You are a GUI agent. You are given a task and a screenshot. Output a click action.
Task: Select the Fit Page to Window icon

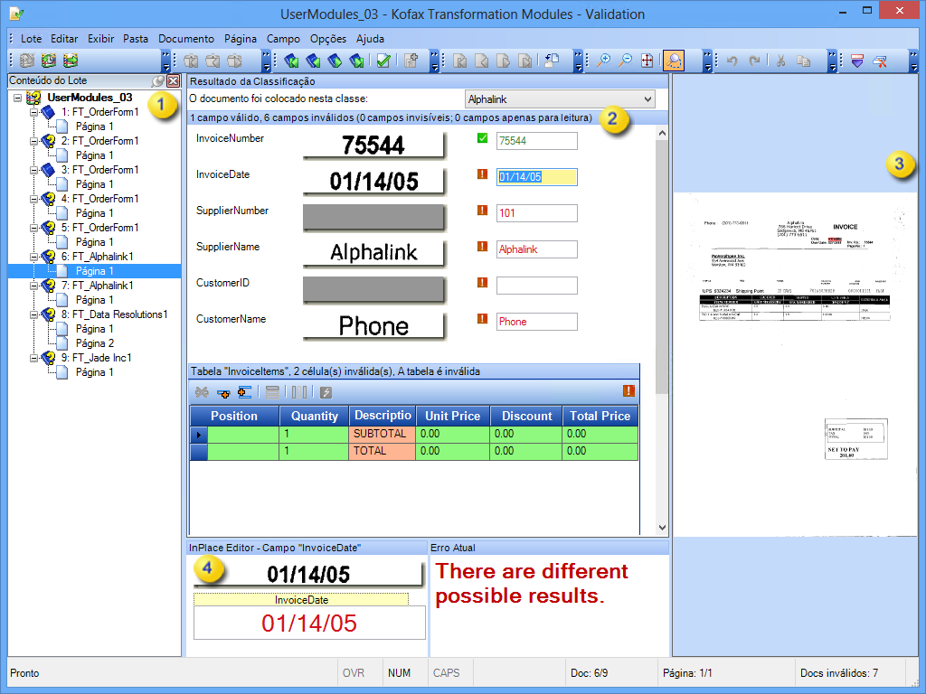pos(647,61)
